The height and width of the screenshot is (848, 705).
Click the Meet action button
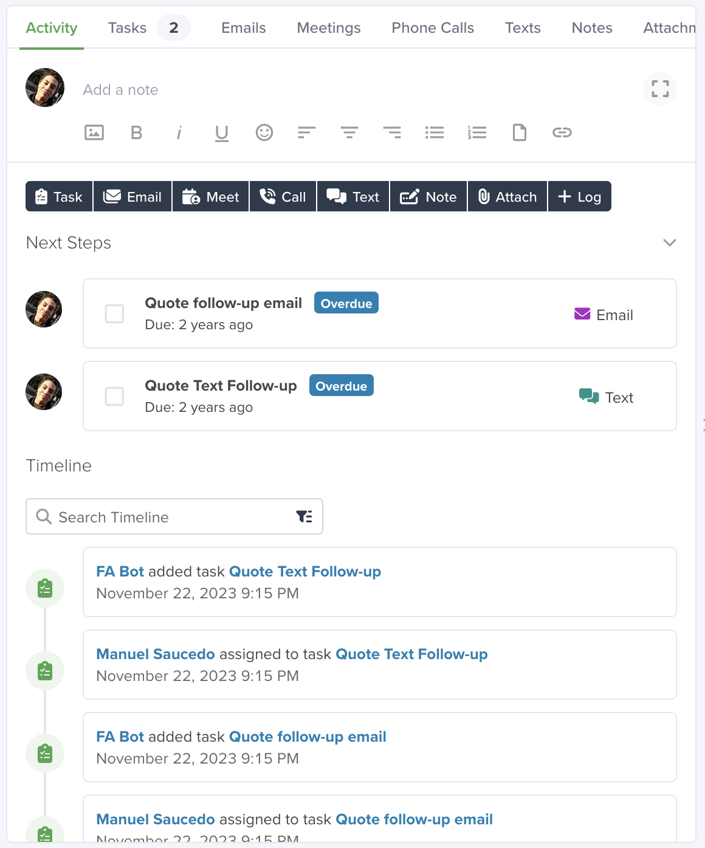210,196
